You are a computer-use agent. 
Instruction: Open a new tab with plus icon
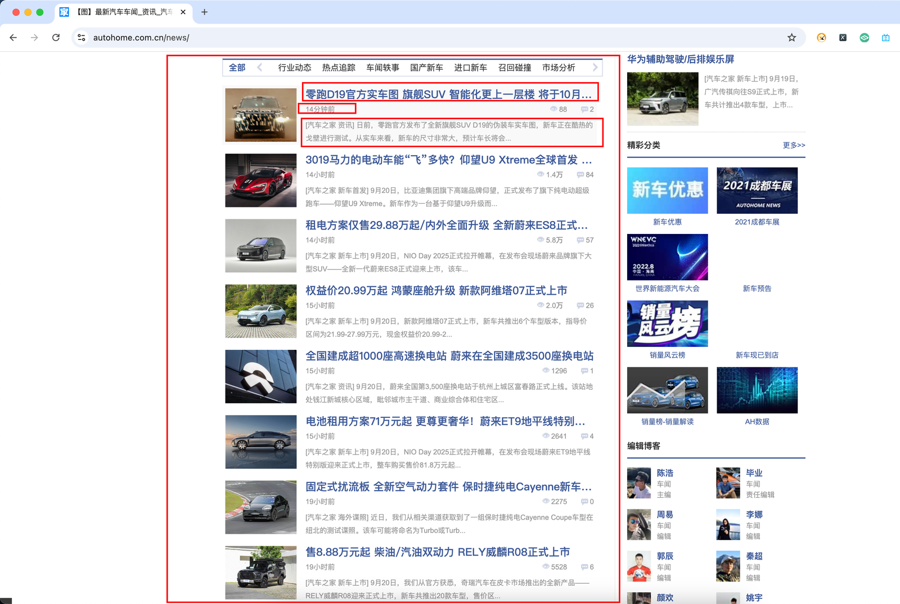204,12
